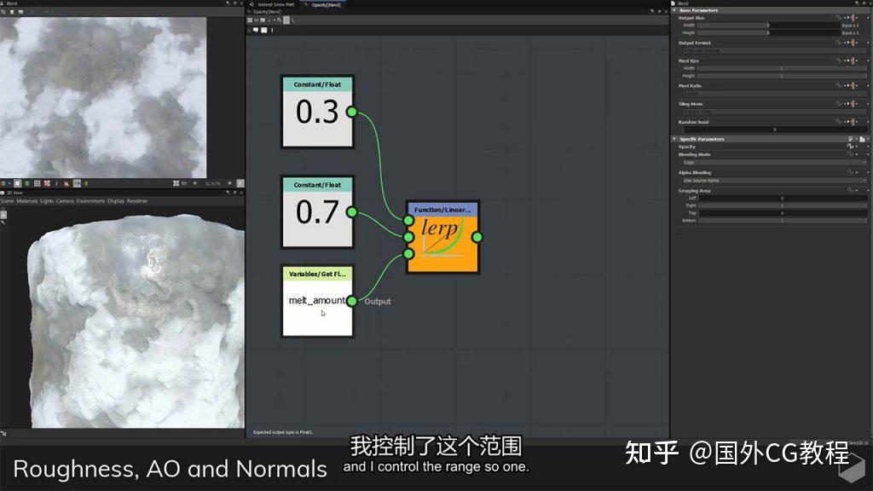Viewport: 873px width, 491px height.
Task: Click the Output connector of the melt_amount node
Action: point(351,300)
